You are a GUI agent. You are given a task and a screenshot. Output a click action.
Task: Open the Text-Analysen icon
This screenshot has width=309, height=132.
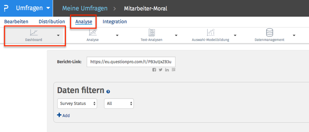pyautogui.click(x=152, y=32)
